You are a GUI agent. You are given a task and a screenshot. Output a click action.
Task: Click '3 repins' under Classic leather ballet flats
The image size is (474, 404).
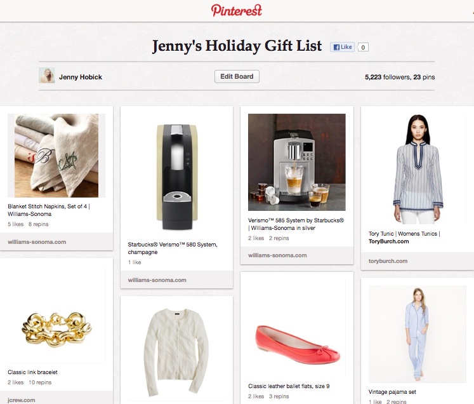click(279, 396)
